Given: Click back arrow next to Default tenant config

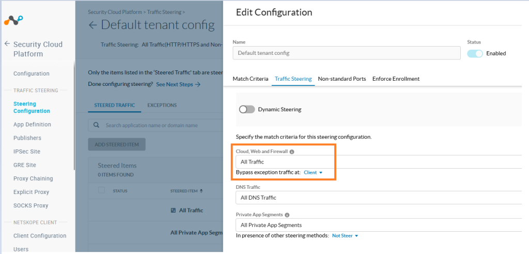Looking at the screenshot, I should click(x=92, y=25).
